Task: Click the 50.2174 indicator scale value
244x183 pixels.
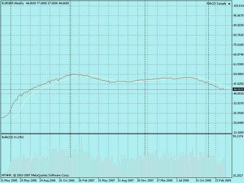Action: 237,136
